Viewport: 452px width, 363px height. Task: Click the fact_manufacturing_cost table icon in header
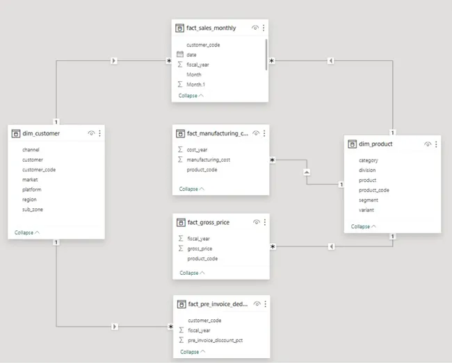181,133
